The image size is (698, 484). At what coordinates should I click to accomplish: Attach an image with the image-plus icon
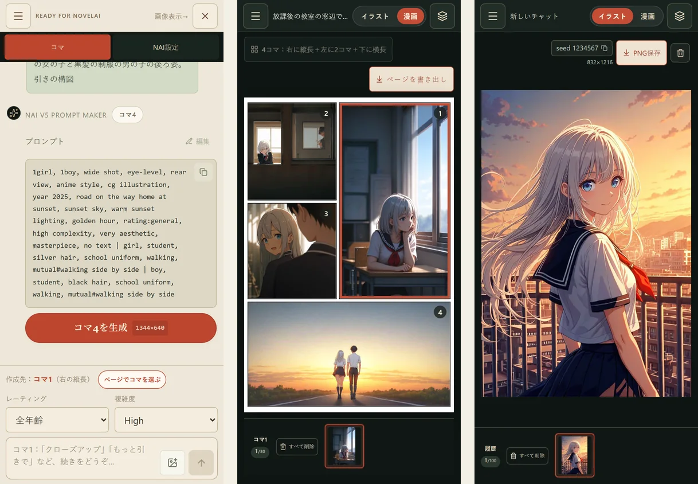pyautogui.click(x=172, y=463)
